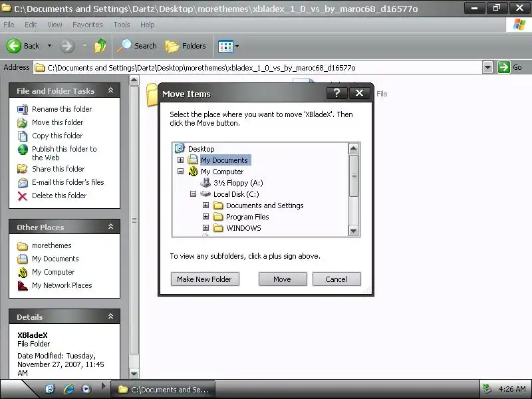Click the red X Delete folder icon
The height and width of the screenshot is (399, 532).
click(23, 196)
